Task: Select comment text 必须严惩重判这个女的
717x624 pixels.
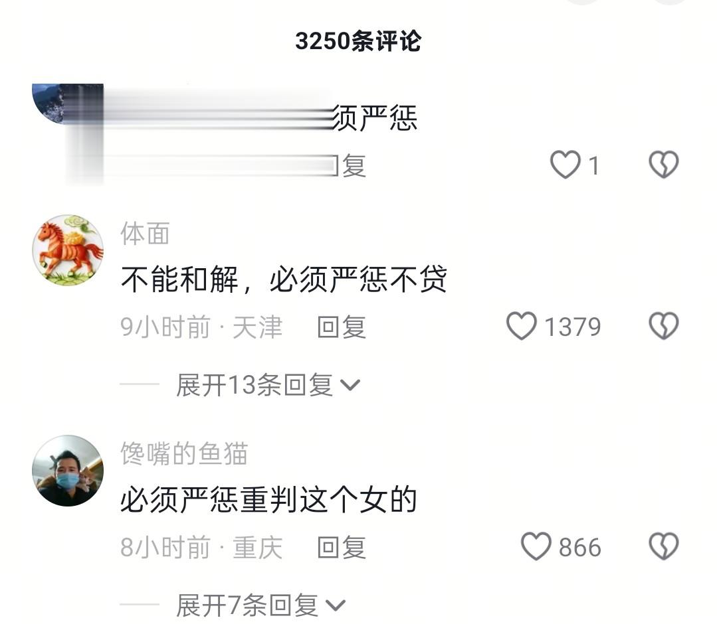Action: [269, 499]
